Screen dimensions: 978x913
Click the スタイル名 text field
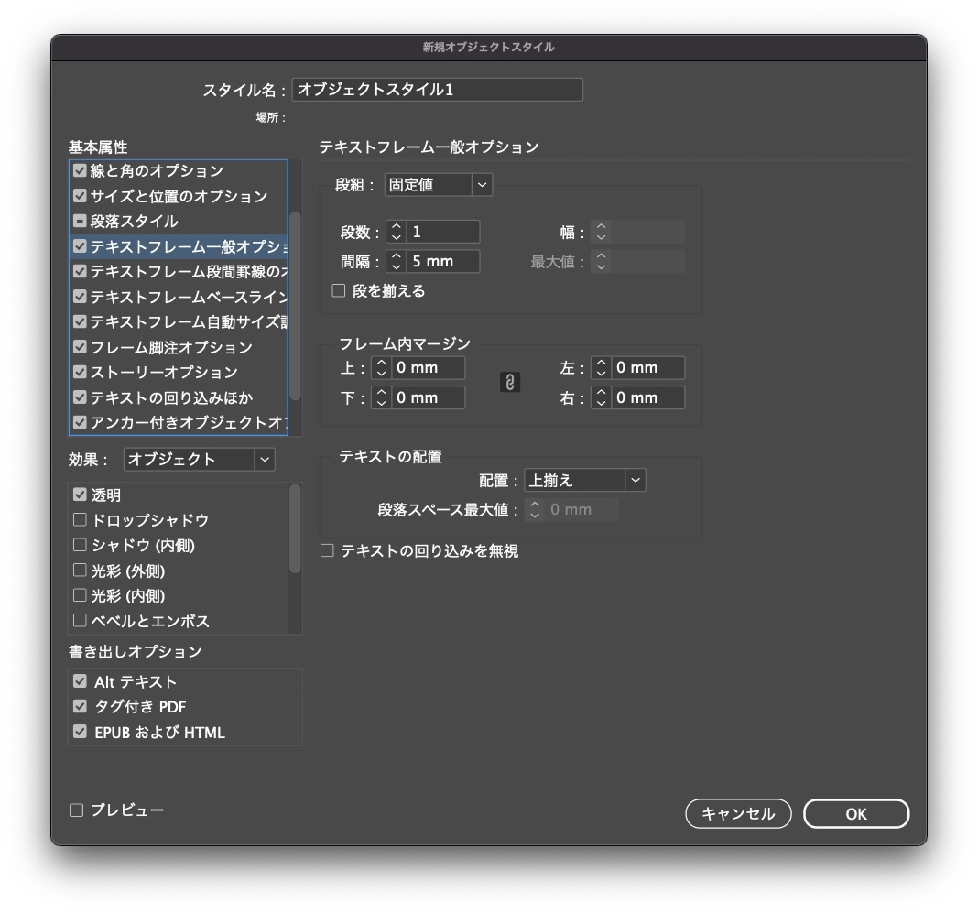coord(437,90)
